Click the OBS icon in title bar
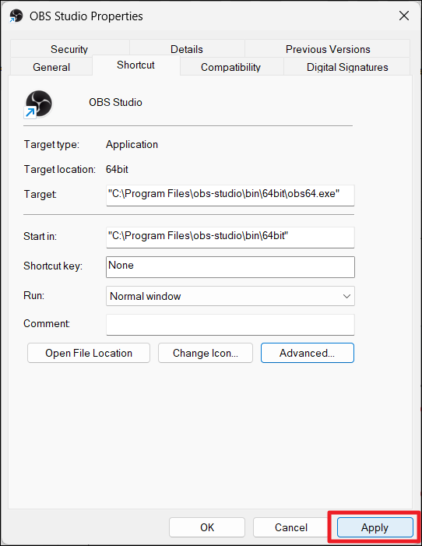 [16, 16]
